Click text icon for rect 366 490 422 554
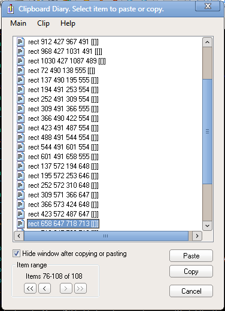Image resolution: width=225 pixels, height=311 pixels. pos(20,118)
